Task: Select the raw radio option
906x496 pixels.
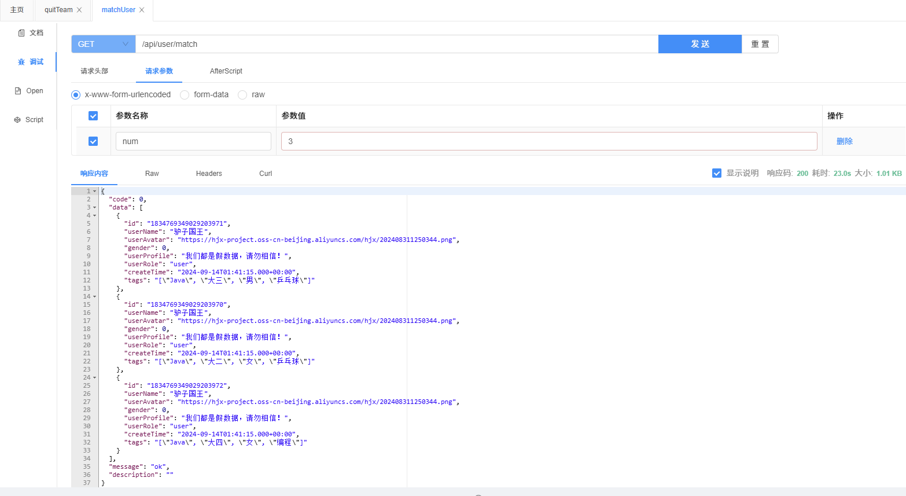Action: [x=242, y=95]
